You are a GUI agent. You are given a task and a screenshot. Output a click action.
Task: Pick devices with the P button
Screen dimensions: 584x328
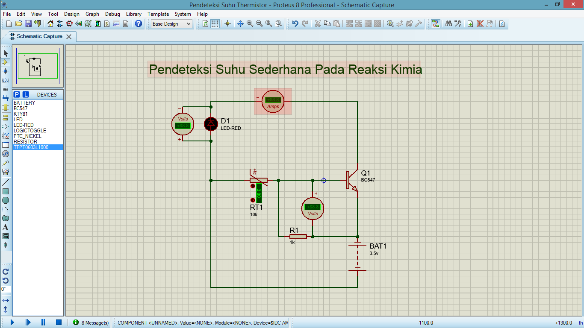(17, 94)
